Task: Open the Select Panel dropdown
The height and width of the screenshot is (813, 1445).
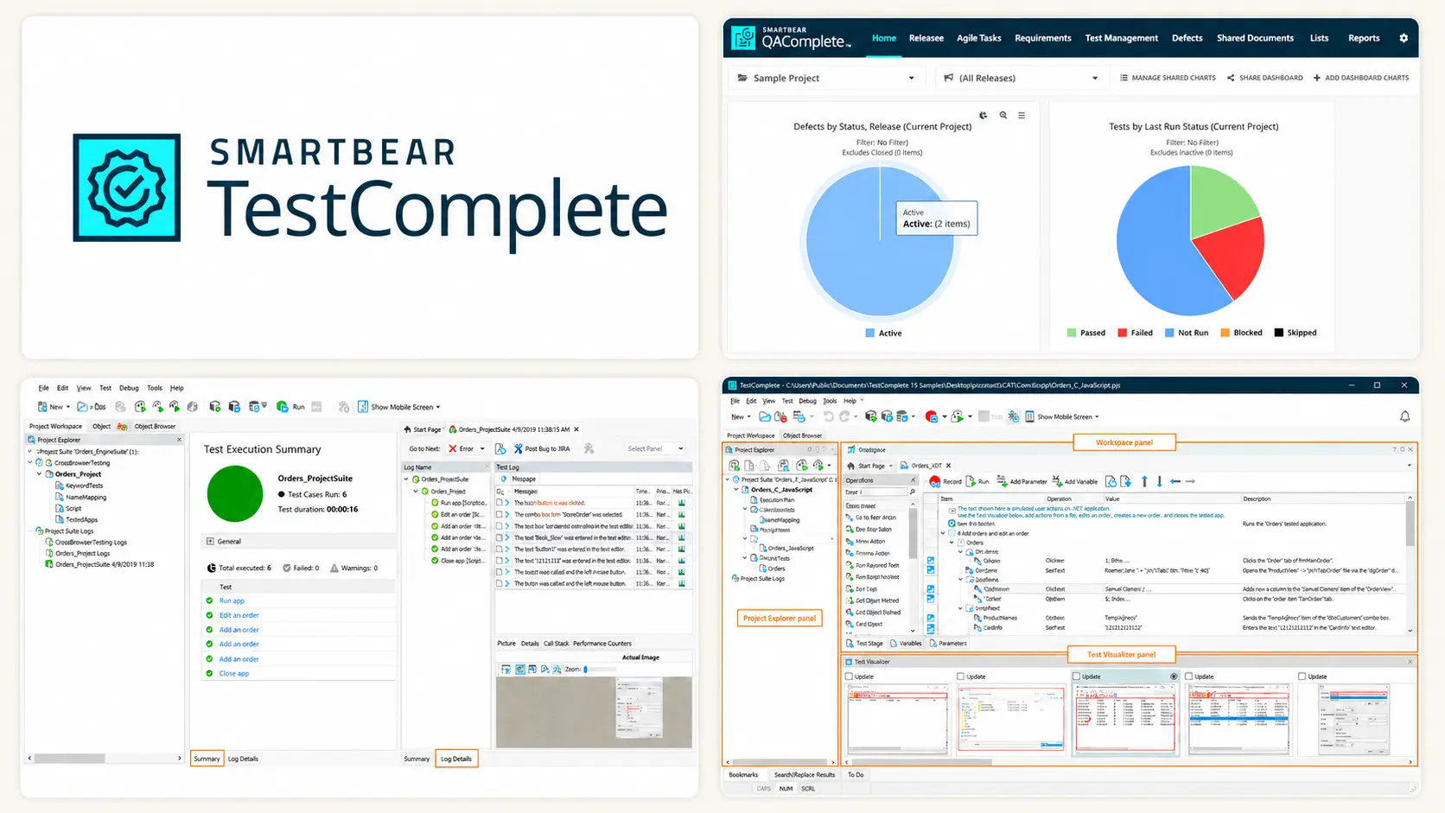Action: pyautogui.click(x=655, y=448)
